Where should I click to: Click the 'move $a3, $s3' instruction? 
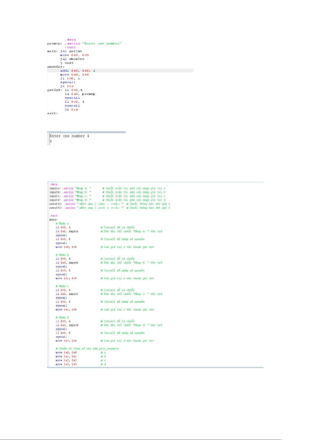[66, 364]
